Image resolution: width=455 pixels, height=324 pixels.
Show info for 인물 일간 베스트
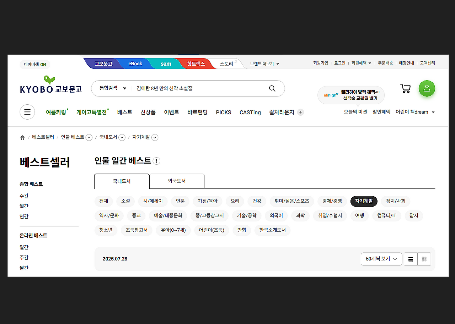pyautogui.click(x=156, y=161)
